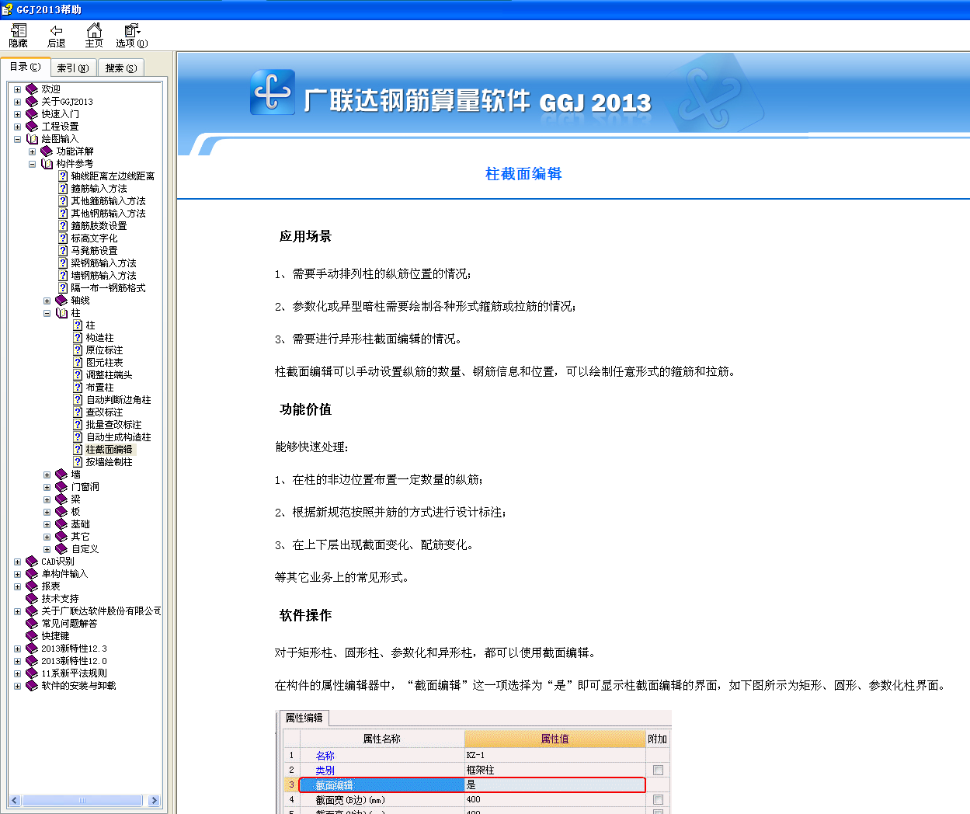
Task: Open the 调整柱端头 topic
Action: [109, 375]
